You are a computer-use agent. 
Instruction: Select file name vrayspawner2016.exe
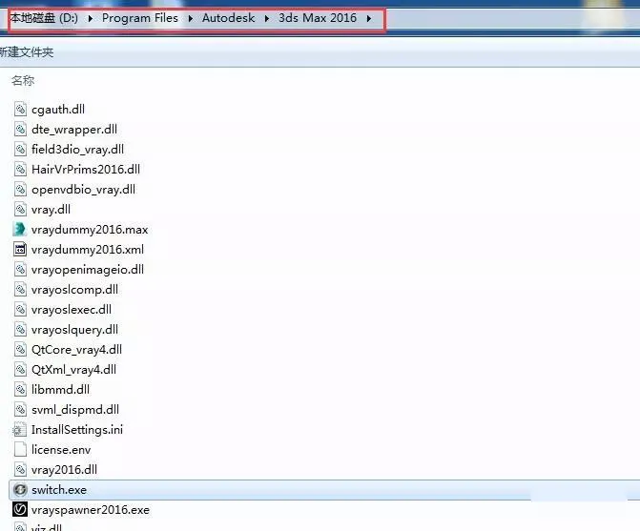click(x=91, y=509)
